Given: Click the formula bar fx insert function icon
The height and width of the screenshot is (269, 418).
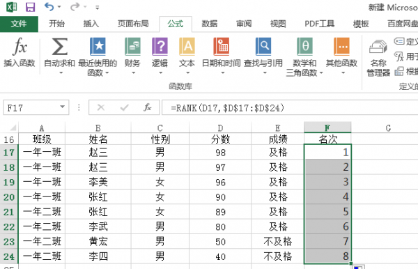Looking at the screenshot, I should click(x=148, y=107).
